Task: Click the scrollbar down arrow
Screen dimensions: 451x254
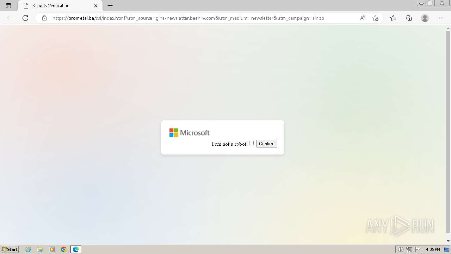Action: coord(448,241)
